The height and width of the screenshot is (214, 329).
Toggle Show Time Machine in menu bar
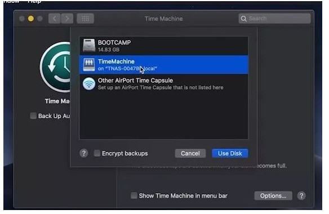tap(134, 195)
